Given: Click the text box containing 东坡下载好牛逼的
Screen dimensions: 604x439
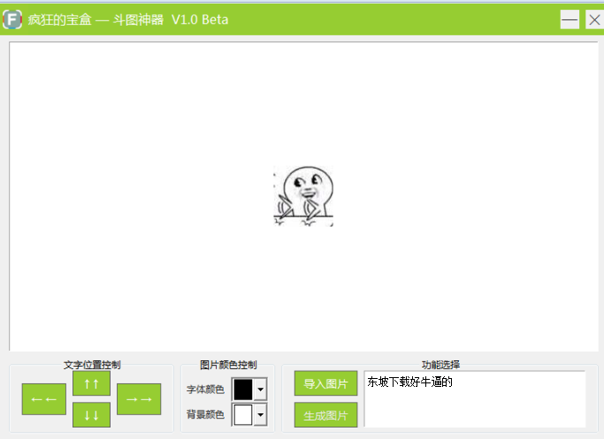Looking at the screenshot, I should (475, 399).
